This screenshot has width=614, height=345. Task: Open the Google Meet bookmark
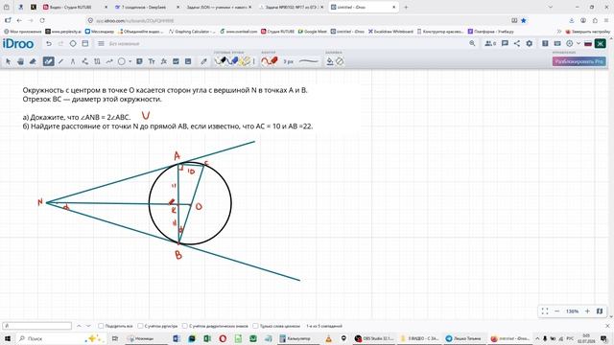[313, 32]
